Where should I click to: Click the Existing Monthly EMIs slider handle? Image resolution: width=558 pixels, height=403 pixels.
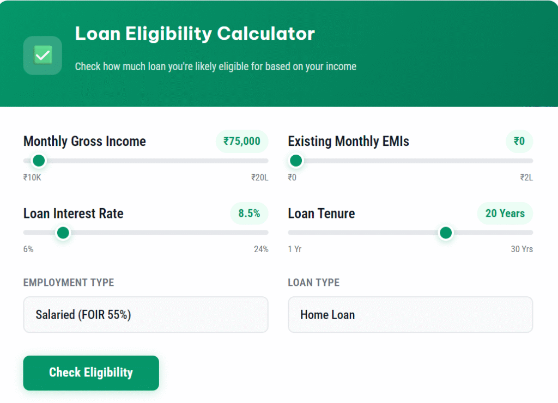tap(295, 161)
